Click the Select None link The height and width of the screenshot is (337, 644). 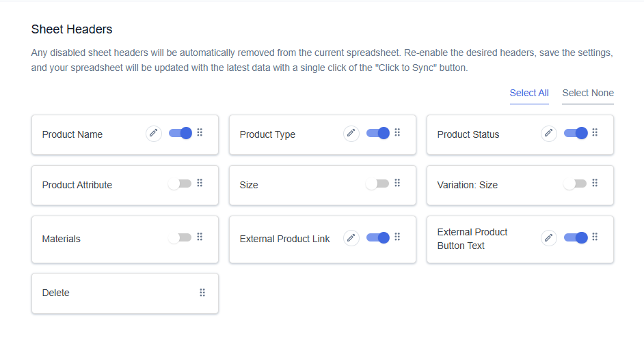588,93
